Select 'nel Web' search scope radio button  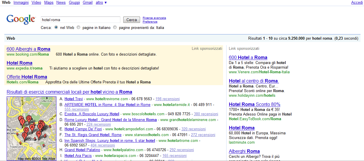pos(57,28)
